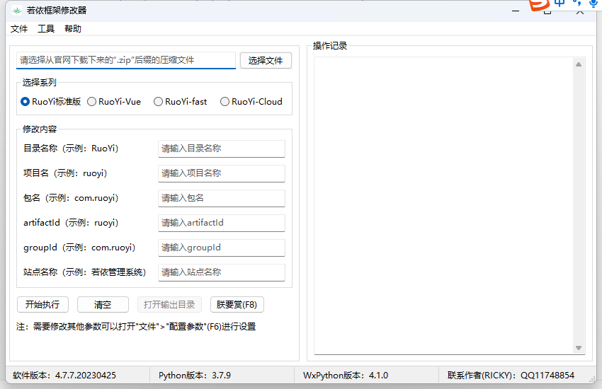Screen dimensions: 602x389
Task: Choose the RuoYi-Cloud series option
Action: point(251,102)
